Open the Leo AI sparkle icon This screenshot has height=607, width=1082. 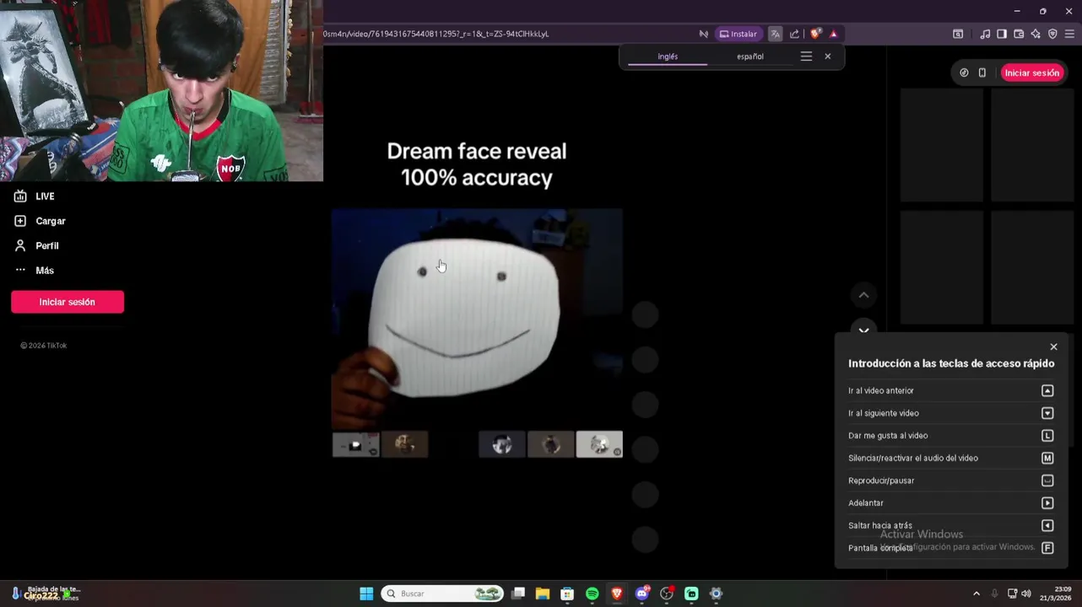tap(1036, 34)
